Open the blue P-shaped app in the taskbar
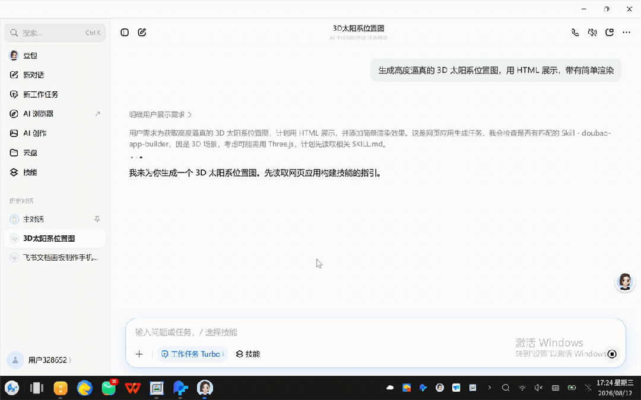 tap(180, 388)
